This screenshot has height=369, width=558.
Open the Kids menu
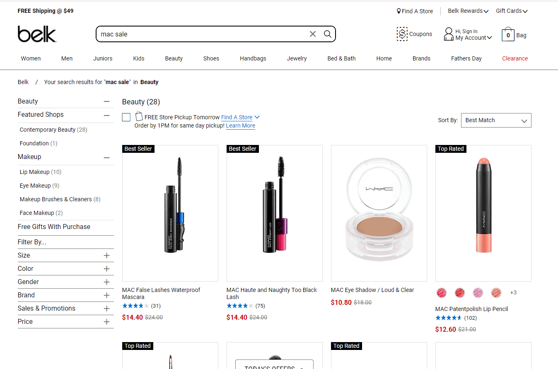pos(139,58)
